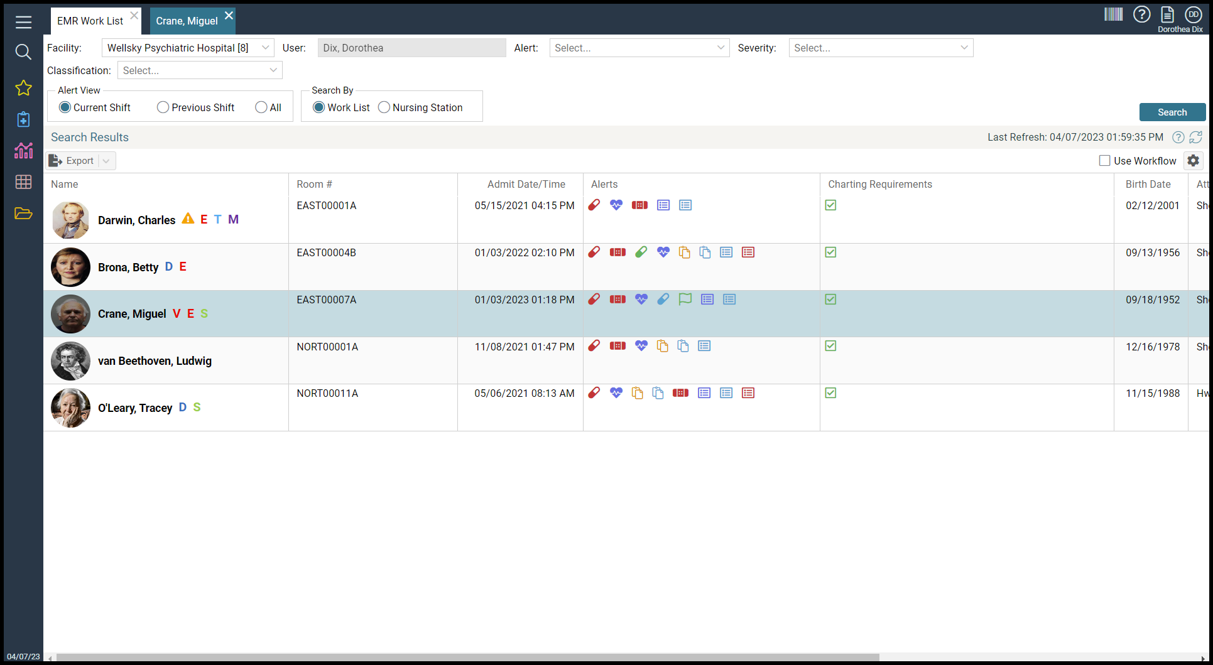Select the Previous Shift radio button
1213x665 pixels.
(163, 107)
